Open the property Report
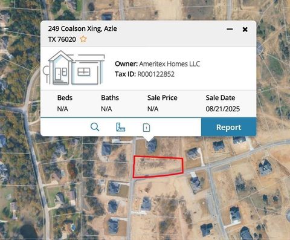The height and width of the screenshot is (240, 290). tap(228, 127)
